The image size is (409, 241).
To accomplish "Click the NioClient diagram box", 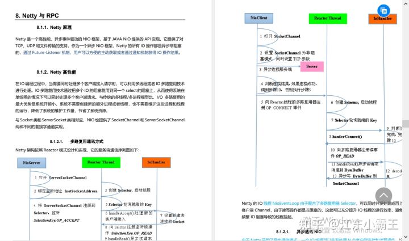I will point(259,18).
